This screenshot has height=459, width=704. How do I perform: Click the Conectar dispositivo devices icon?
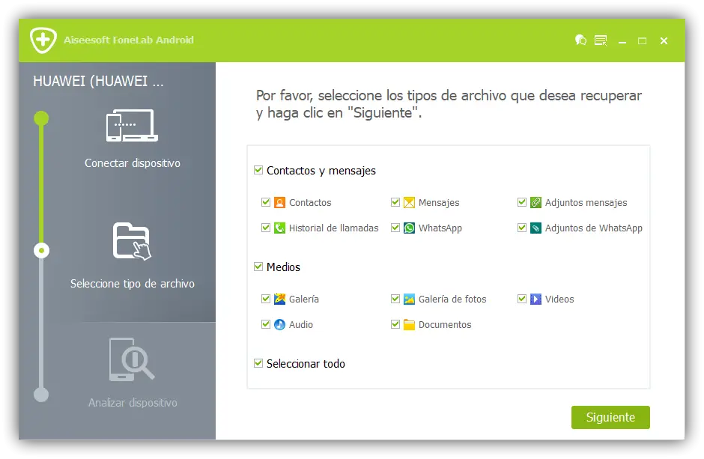point(132,126)
